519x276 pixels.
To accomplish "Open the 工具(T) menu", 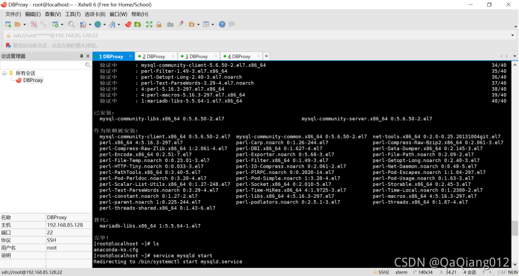I will [73, 14].
